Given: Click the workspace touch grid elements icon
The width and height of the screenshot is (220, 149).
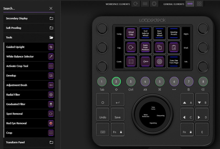Looking at the screenshot, I should 145,4.
